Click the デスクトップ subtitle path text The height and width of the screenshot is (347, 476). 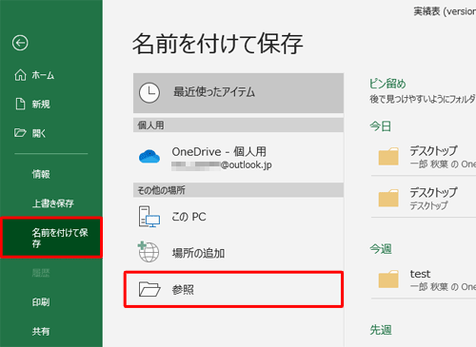click(428, 205)
